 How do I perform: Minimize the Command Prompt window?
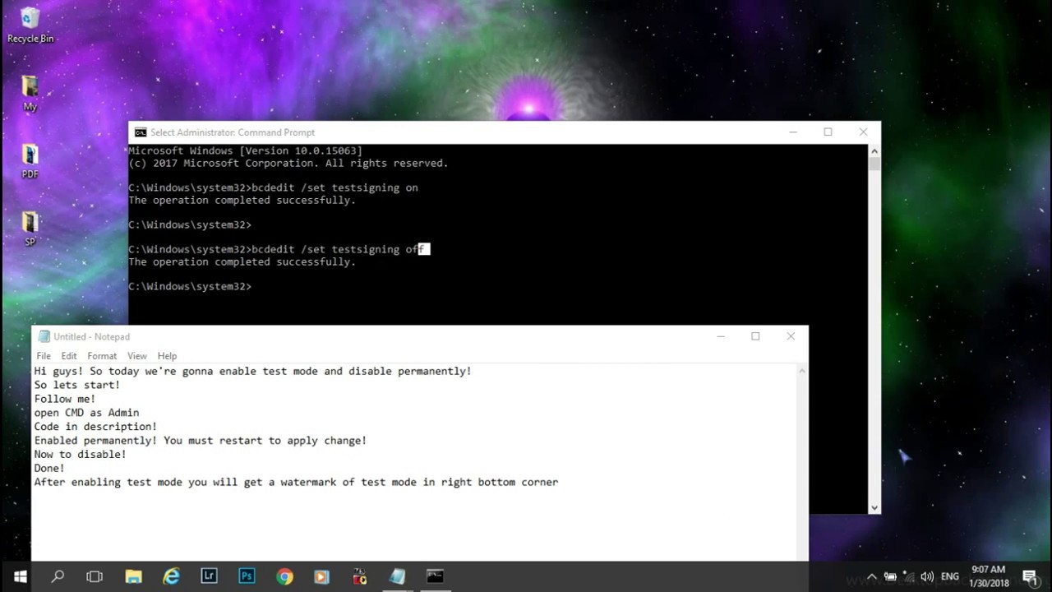click(793, 132)
